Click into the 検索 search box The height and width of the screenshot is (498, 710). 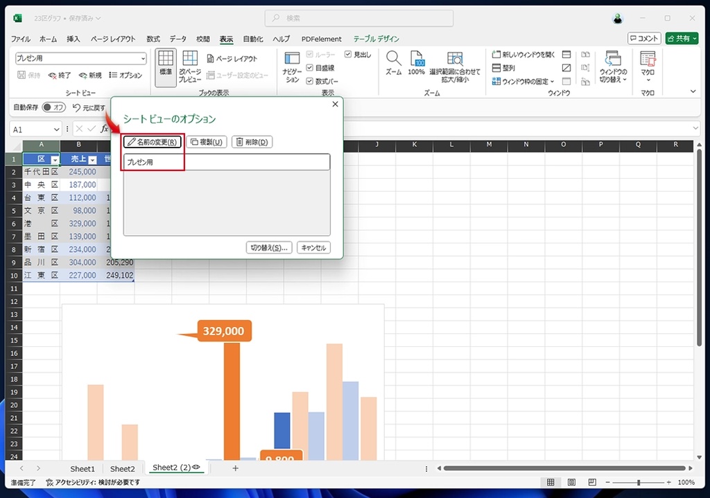(x=358, y=18)
